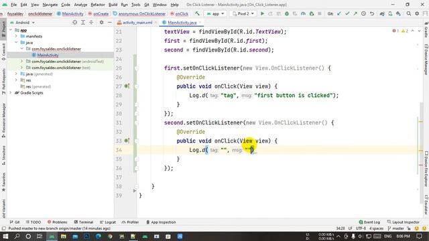This screenshot has height=241, width=429.
Task: Open the Build menu
Action: [x=113, y=5]
